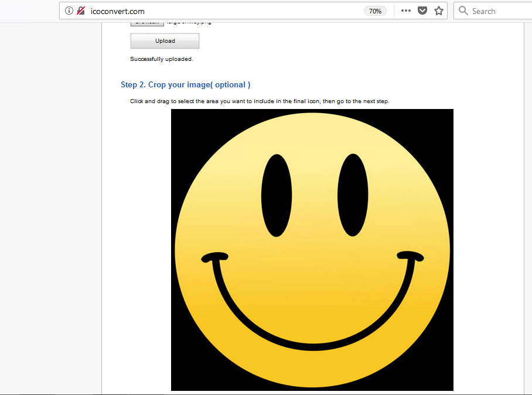Click the uploaded PNG file name

point(189,23)
